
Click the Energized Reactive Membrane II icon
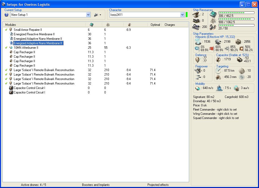(11, 34)
